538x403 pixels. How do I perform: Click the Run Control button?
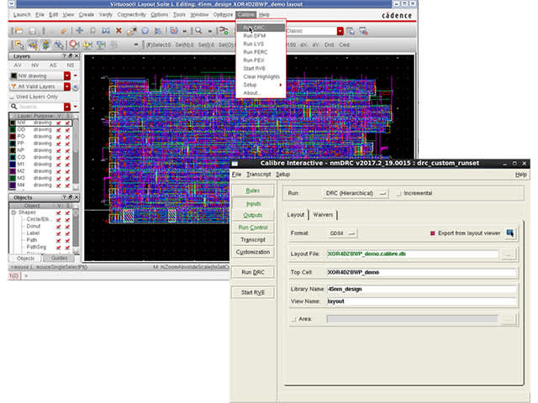coord(253,228)
